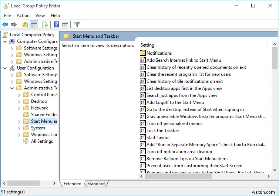Switch to the Extended tab
This screenshot has width=279, height=196.
(72, 184)
